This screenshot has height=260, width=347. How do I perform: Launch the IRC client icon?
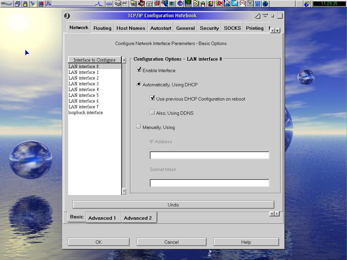point(188,4)
